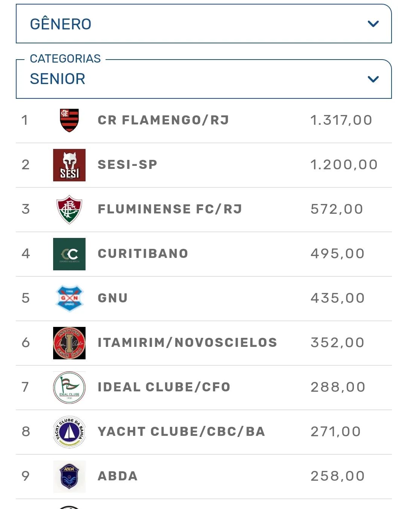
Task: Click the Yacht Clube da Bahia logo
Action: (x=69, y=432)
